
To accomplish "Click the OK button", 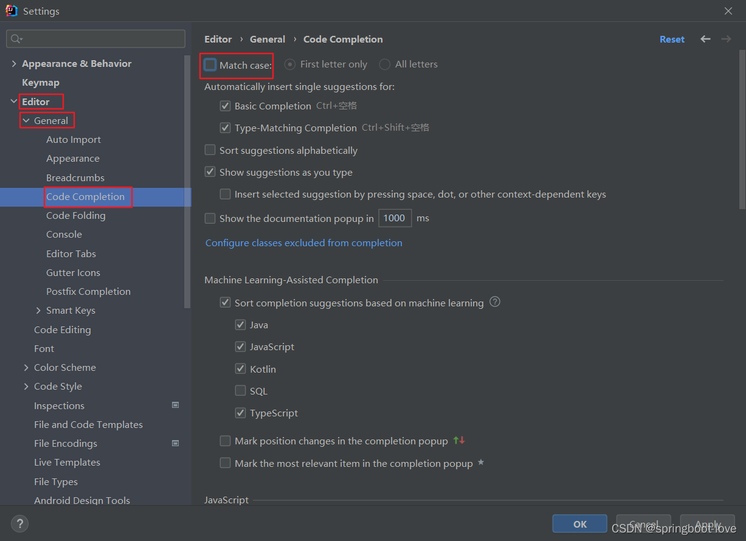I will [x=580, y=524].
